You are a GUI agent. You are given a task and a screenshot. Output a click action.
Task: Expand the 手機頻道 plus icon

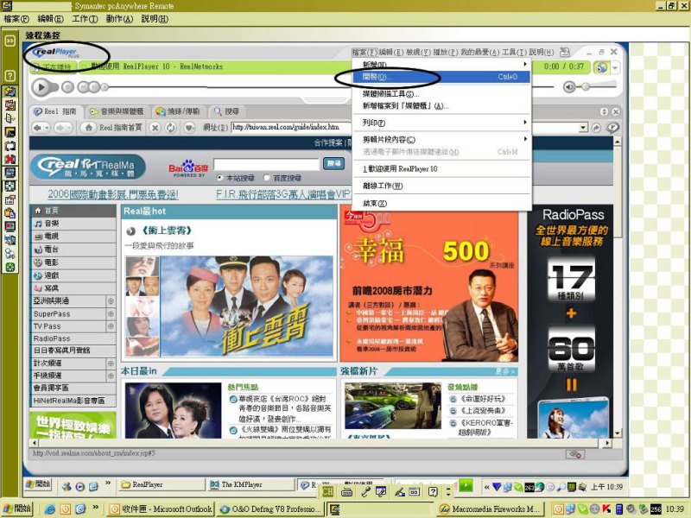coord(111,376)
